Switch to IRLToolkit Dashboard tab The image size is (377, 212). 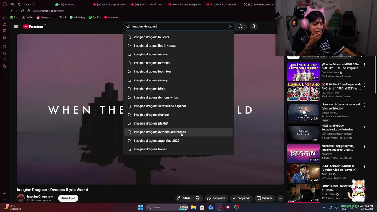tap(223, 4)
